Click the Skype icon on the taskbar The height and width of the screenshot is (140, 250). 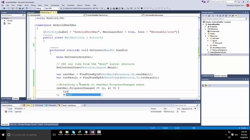click(73, 132)
